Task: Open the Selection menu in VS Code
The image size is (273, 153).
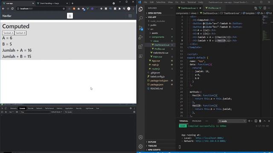Action: 160,2
